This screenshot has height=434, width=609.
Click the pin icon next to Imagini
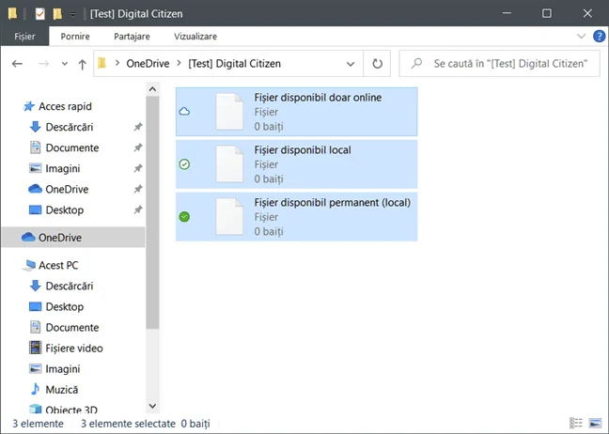click(x=138, y=168)
